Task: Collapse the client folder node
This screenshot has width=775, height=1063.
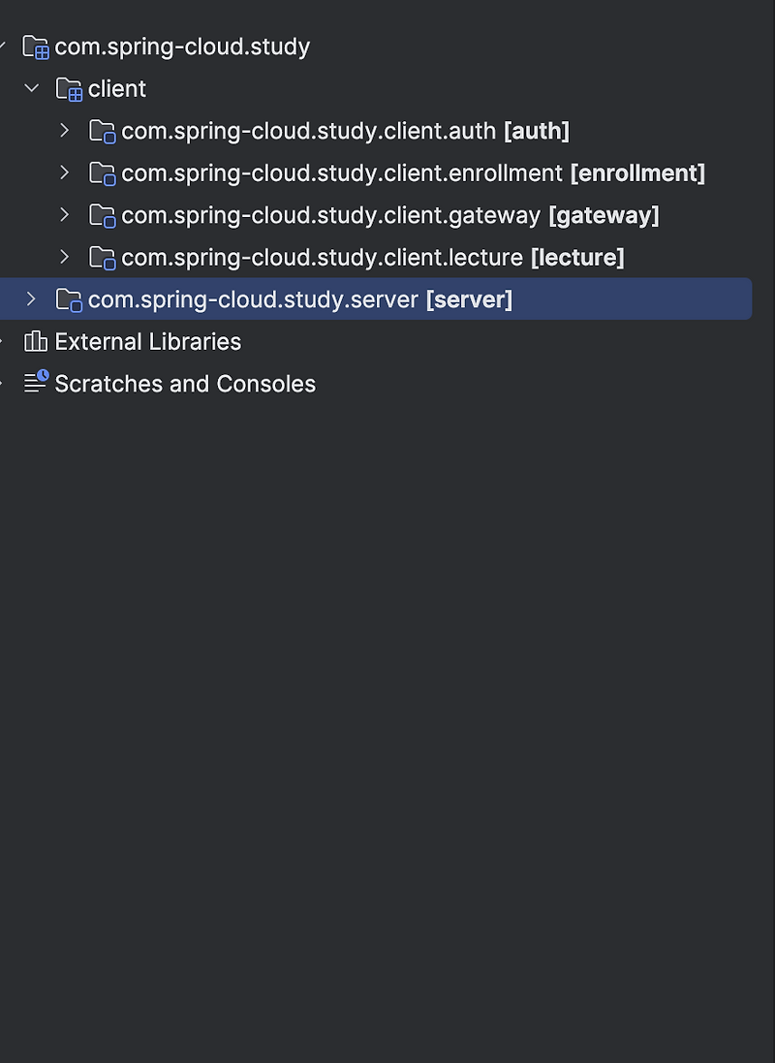Action: tap(32, 88)
